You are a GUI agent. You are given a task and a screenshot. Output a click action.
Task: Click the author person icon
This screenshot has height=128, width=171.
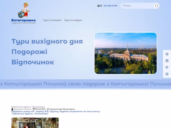(x=12, y=109)
